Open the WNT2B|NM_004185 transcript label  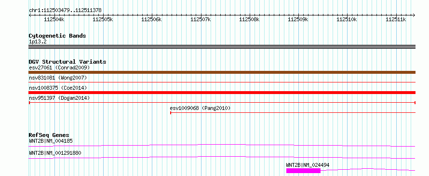pos(51,141)
